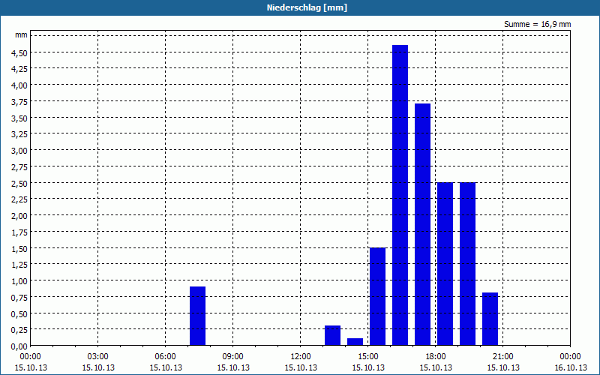
Task: Select the morning bar between 06:00 and 09:00
Action: (x=197, y=316)
